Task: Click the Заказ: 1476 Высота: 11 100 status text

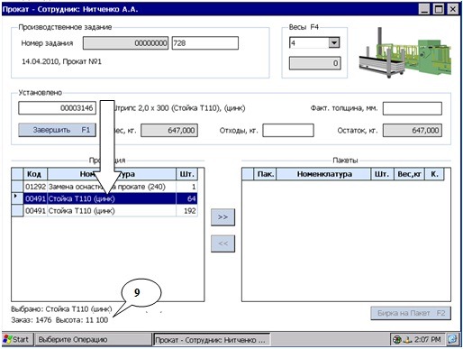Action: coord(59,320)
